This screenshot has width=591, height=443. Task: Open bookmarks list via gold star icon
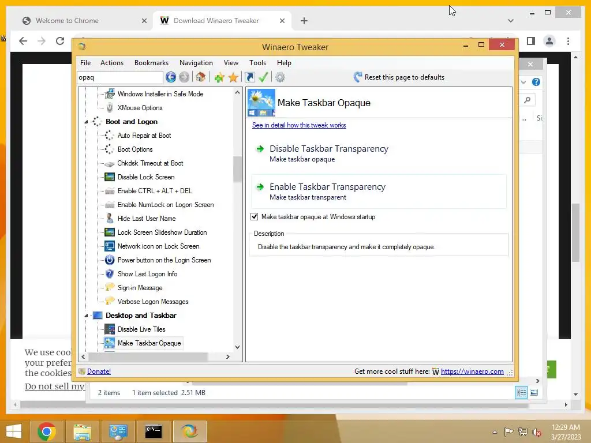233,78
